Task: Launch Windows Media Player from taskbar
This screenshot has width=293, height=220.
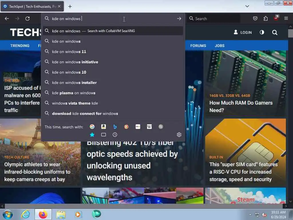Action: (x=78, y=214)
